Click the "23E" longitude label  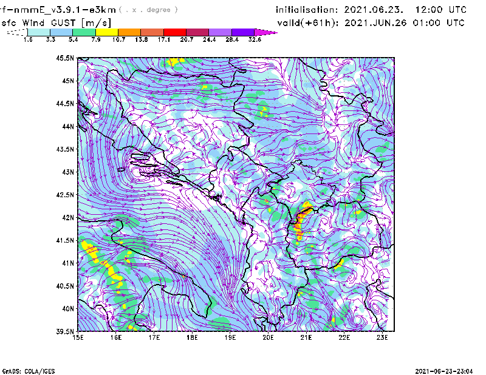pos(382,337)
